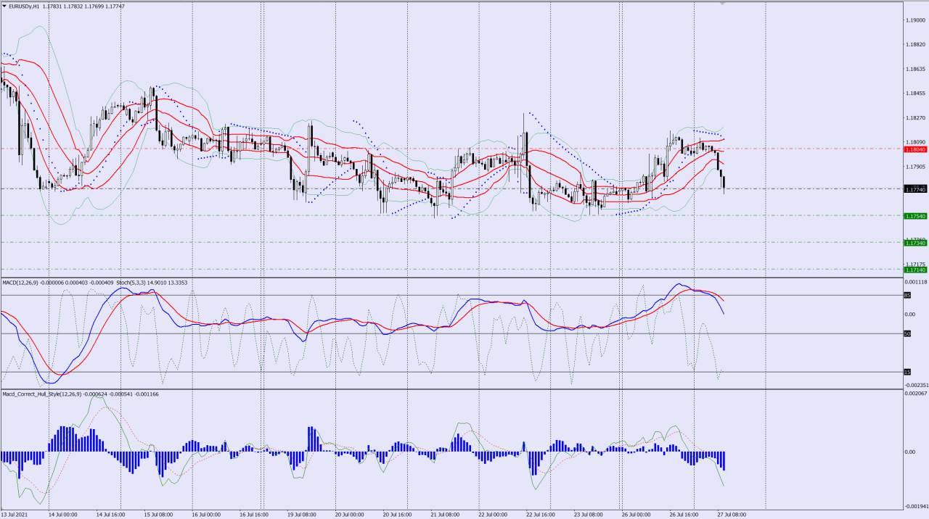Viewport: 929px width, 519px height.
Task: Click the 14 Jul 00:00 time label
Action: click(x=63, y=515)
